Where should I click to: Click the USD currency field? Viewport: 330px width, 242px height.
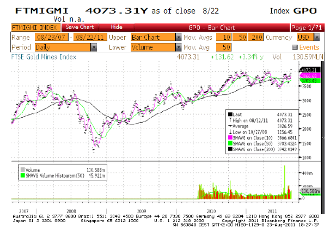coord(305,37)
